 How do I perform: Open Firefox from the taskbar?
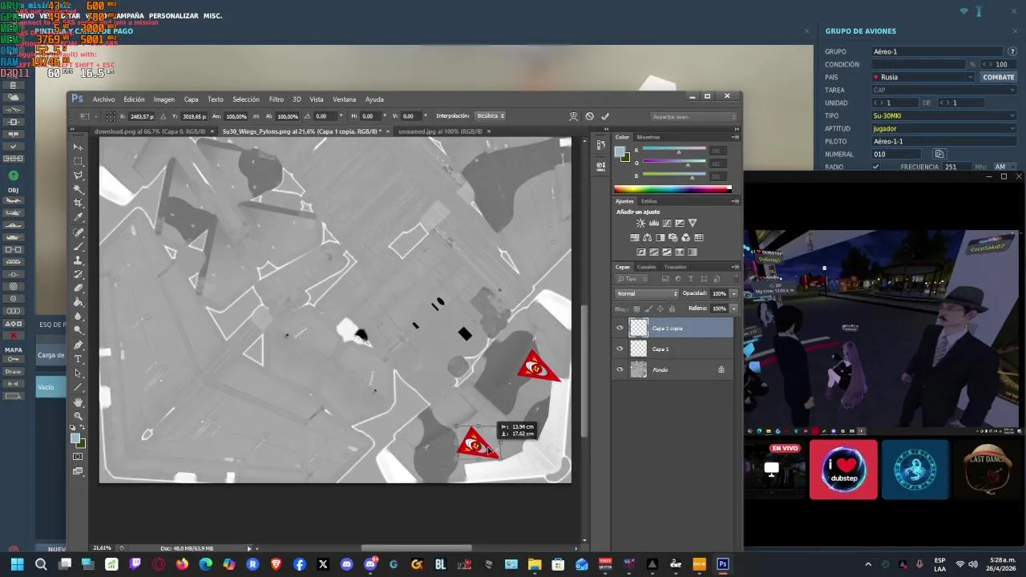point(182,564)
